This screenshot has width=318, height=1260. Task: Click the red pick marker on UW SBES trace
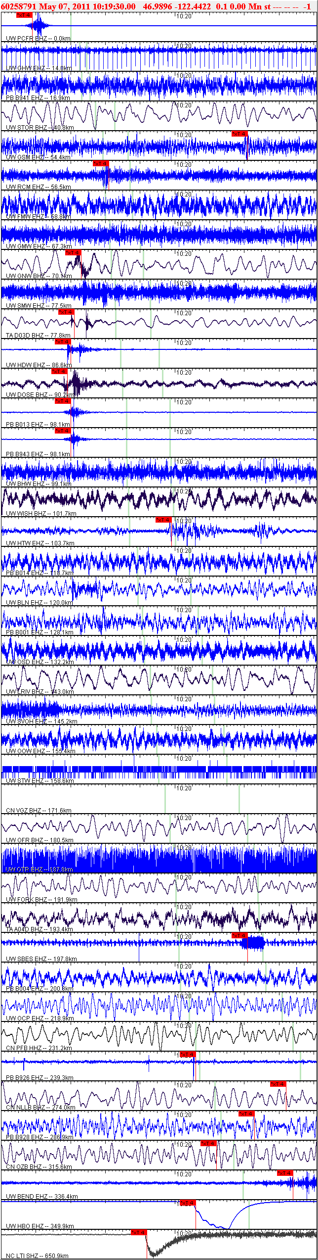coord(239,936)
